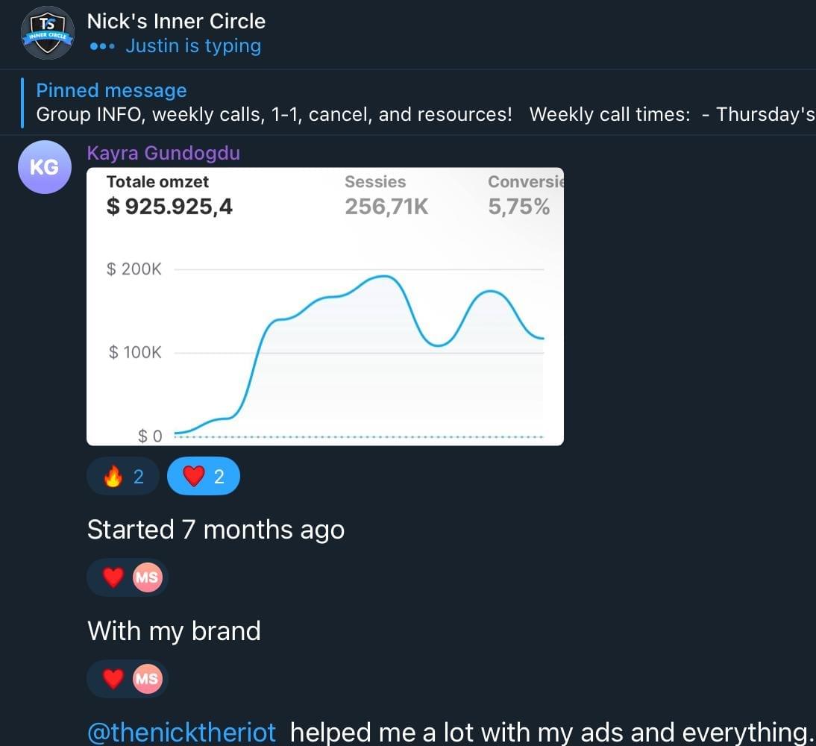Open the pinned Group INFO message
The height and width of the screenshot is (746, 816).
point(418,115)
